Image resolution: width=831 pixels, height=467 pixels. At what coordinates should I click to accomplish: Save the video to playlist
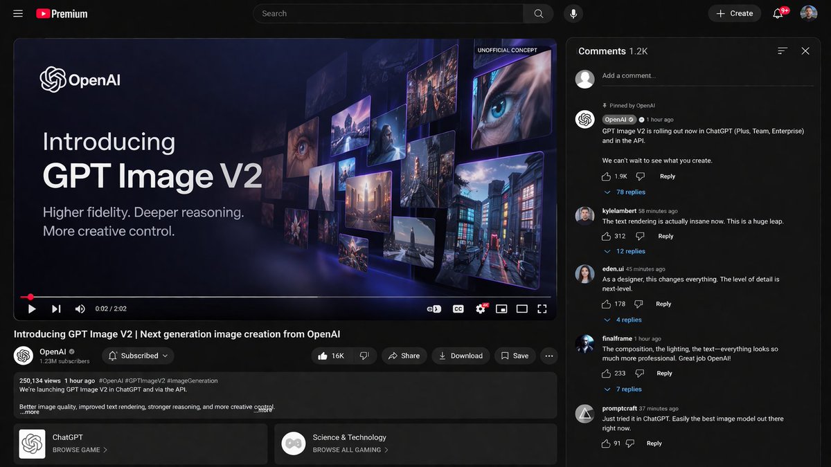515,356
